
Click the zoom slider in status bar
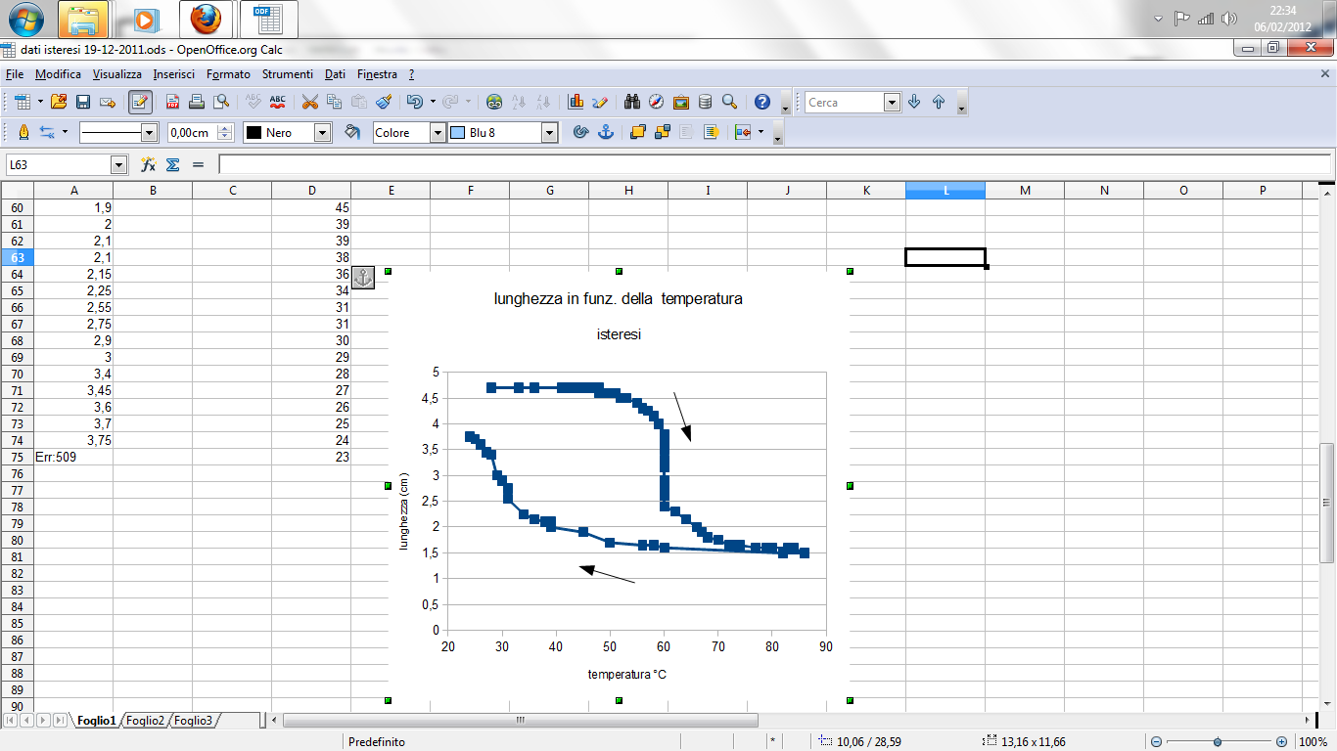point(1218,742)
